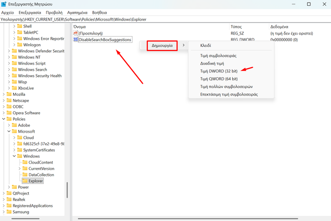Click the Όνομα column header
The height and width of the screenshot is (221, 331).
pos(79,27)
